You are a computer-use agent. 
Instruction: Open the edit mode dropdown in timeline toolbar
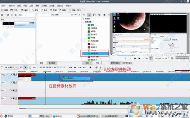[x=11, y=67]
